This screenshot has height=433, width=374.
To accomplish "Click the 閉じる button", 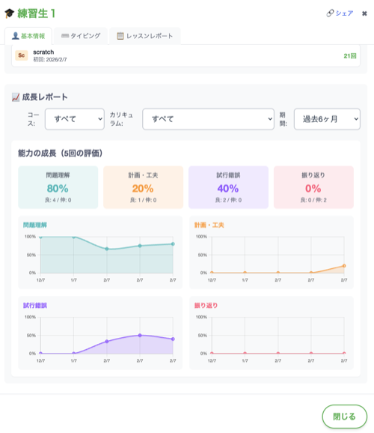I will coord(345,417).
